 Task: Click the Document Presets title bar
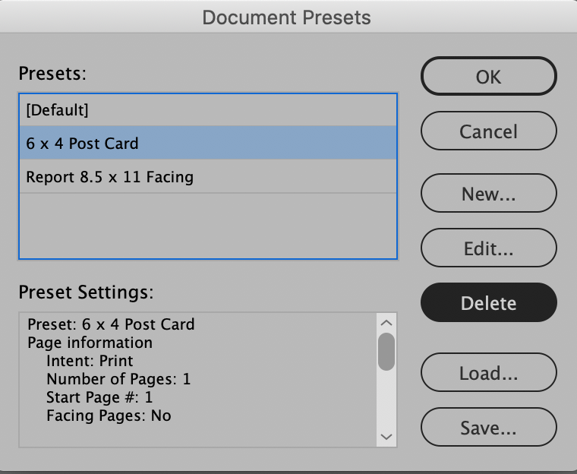287,17
